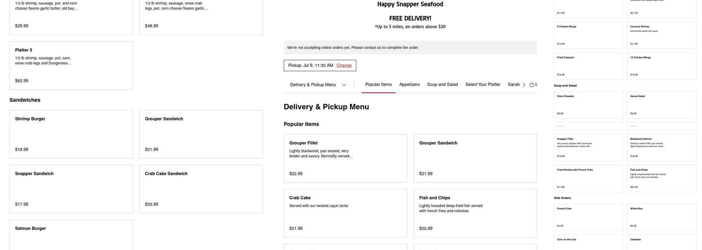Choose the Clam Chowder card in right panel
702x250 pixels.
[589, 104]
